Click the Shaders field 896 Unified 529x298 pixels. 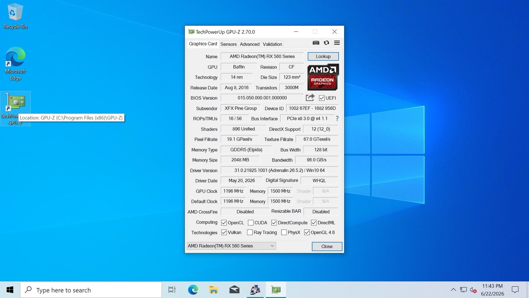click(243, 129)
